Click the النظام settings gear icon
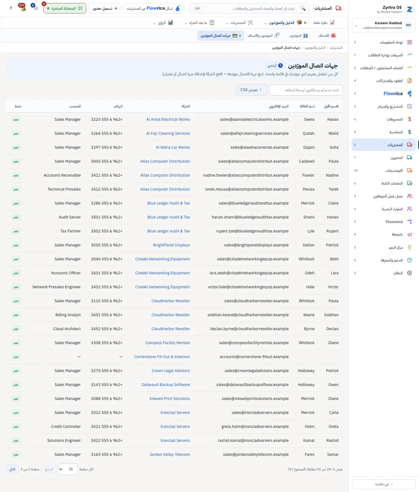419x492 pixels. coord(409,273)
